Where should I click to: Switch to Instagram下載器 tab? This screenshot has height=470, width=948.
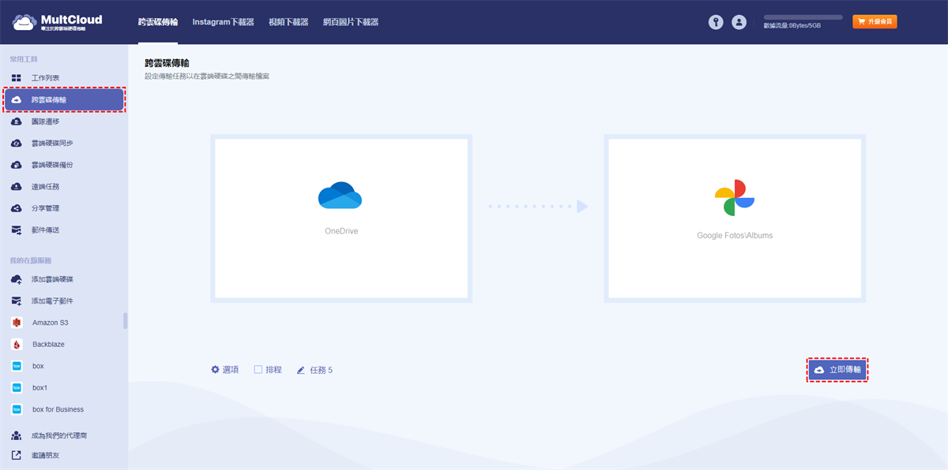224,22
